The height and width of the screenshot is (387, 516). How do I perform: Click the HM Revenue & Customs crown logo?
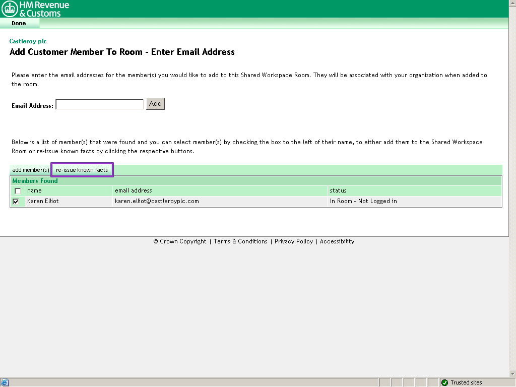[x=10, y=9]
